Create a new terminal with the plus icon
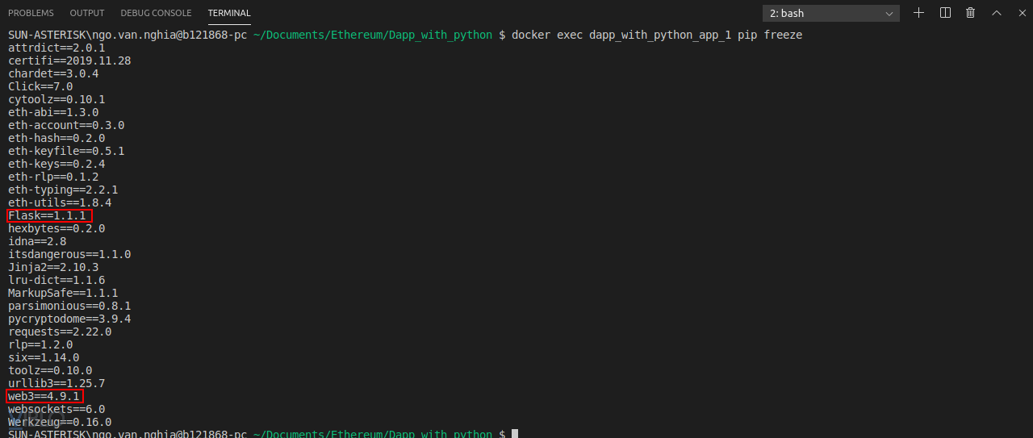The image size is (1033, 438). 918,13
